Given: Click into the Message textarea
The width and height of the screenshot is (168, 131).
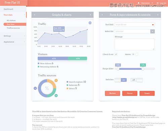Looking at the screenshot, I should (135, 44).
